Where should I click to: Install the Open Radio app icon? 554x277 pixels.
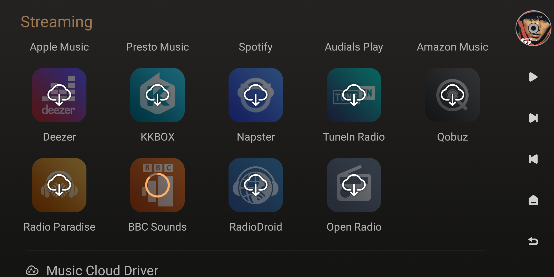pos(354,185)
